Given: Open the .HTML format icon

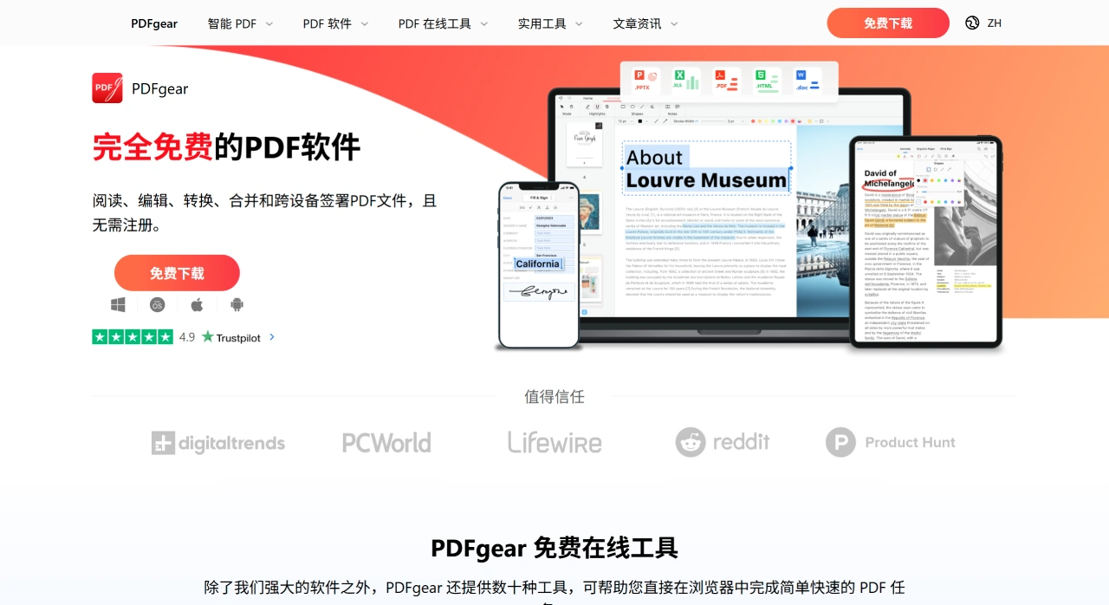Looking at the screenshot, I should [766, 80].
